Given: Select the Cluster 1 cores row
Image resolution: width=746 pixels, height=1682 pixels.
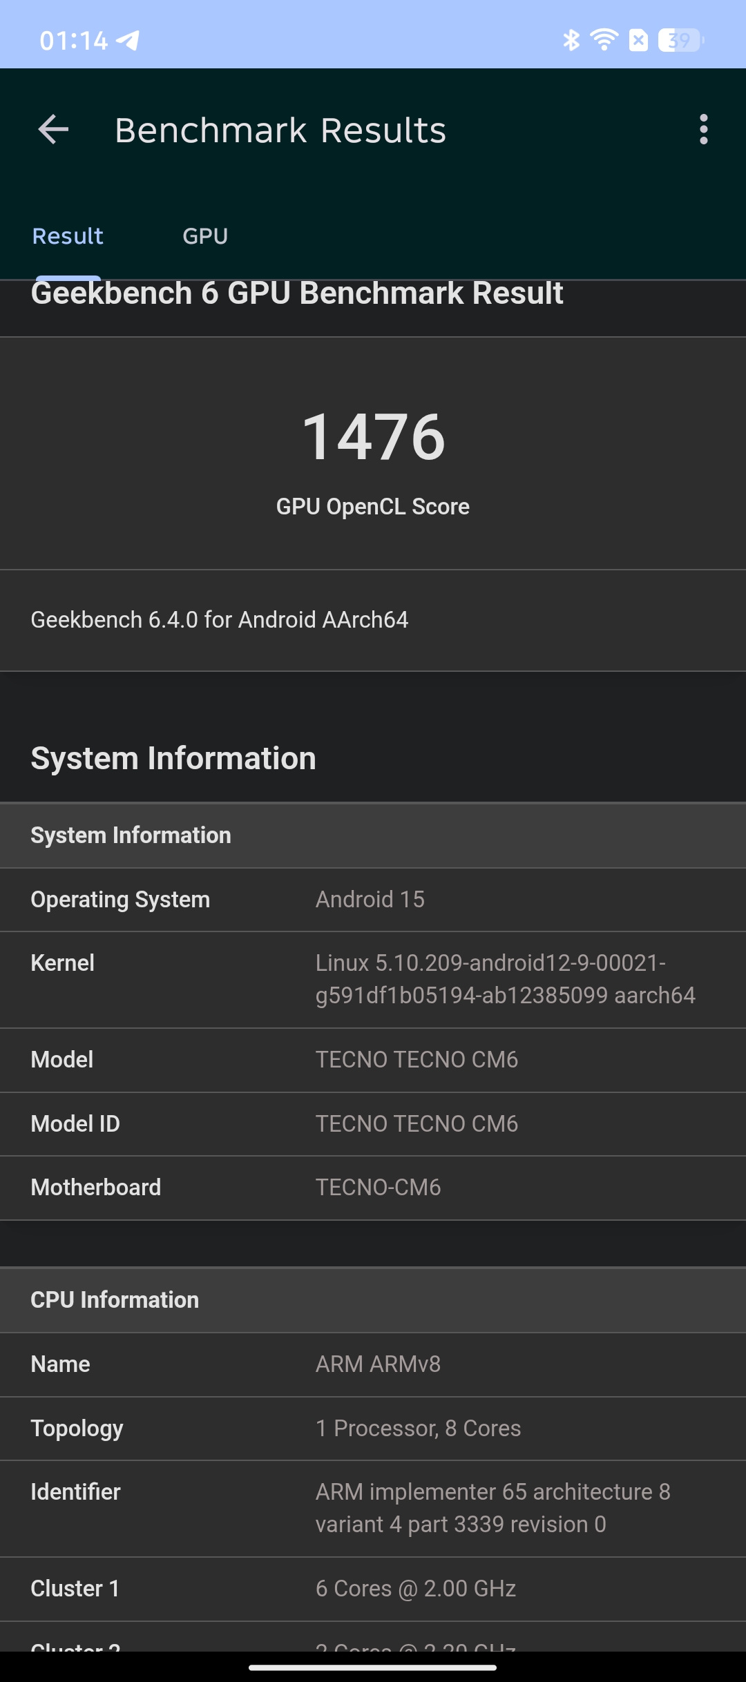Looking at the screenshot, I should click(373, 1589).
